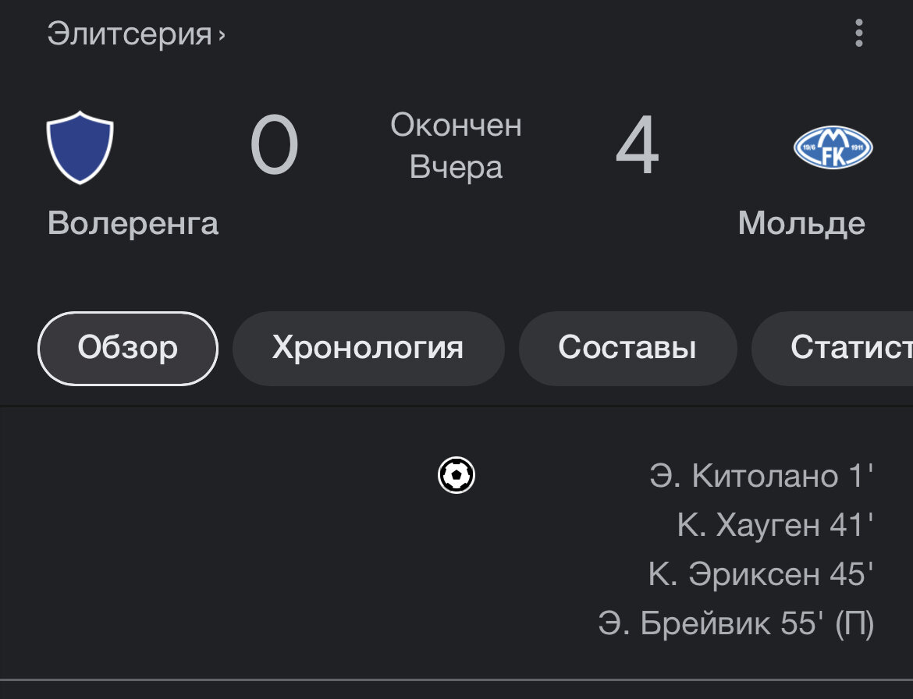This screenshot has width=913, height=699.
Task: Open the three-dot more options menu
Action: click(x=858, y=34)
